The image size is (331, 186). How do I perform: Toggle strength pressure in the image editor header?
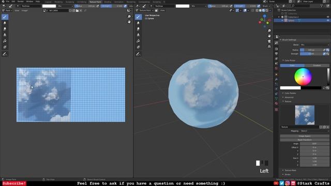[x=125, y=6]
